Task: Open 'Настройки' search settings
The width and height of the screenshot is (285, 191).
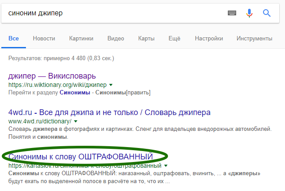Action: pos(209,39)
